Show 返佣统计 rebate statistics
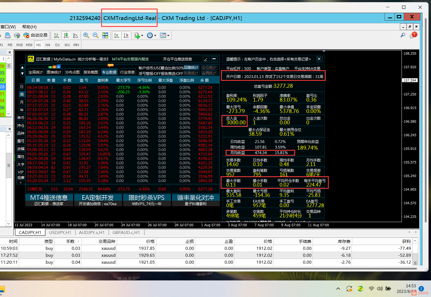This screenshot has height=297, width=431. click(x=209, y=73)
